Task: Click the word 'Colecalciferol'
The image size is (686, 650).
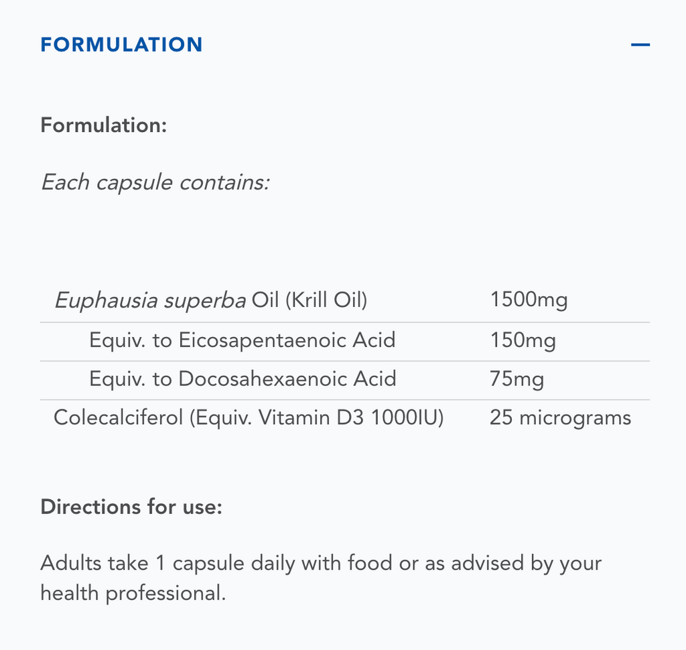Action: click(118, 418)
